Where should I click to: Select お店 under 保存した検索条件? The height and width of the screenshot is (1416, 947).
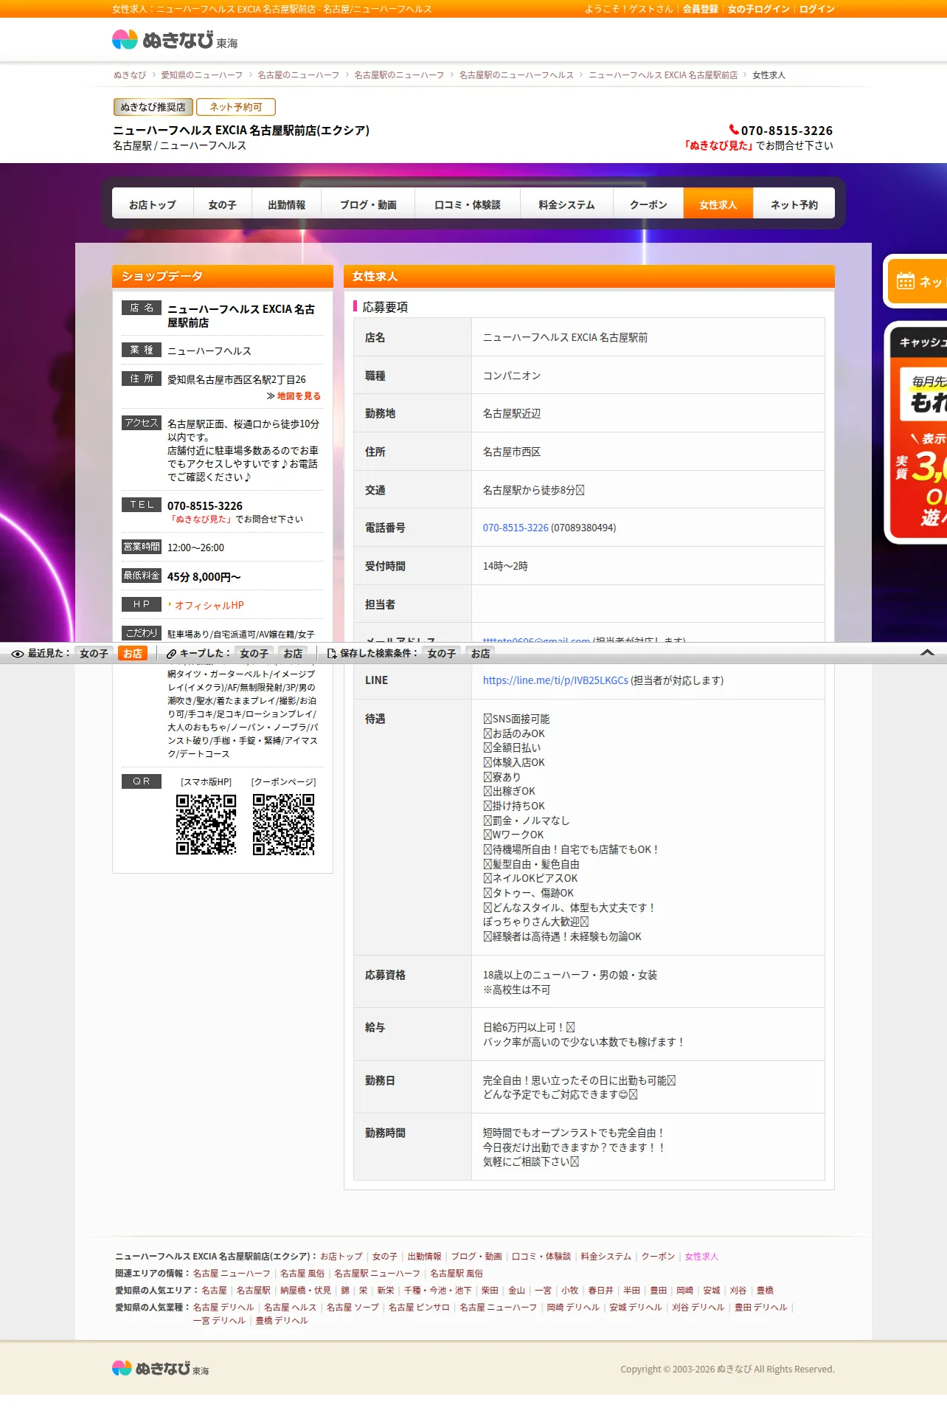tap(480, 654)
